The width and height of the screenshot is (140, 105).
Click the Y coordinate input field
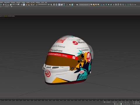coord(115,102)
